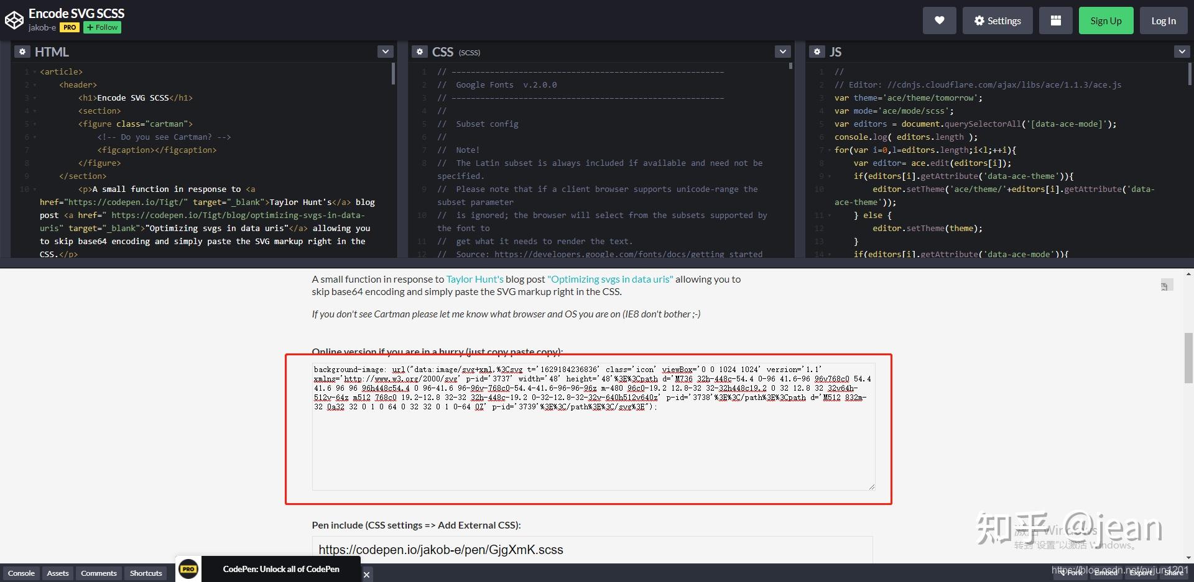
Task: Expand the CSS editor options chevron
Action: point(782,51)
